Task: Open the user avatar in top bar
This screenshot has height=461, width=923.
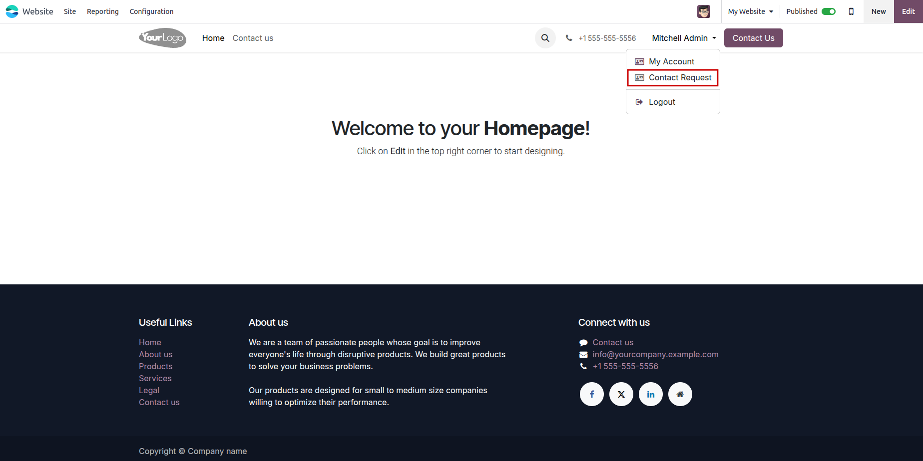Action: click(x=704, y=11)
